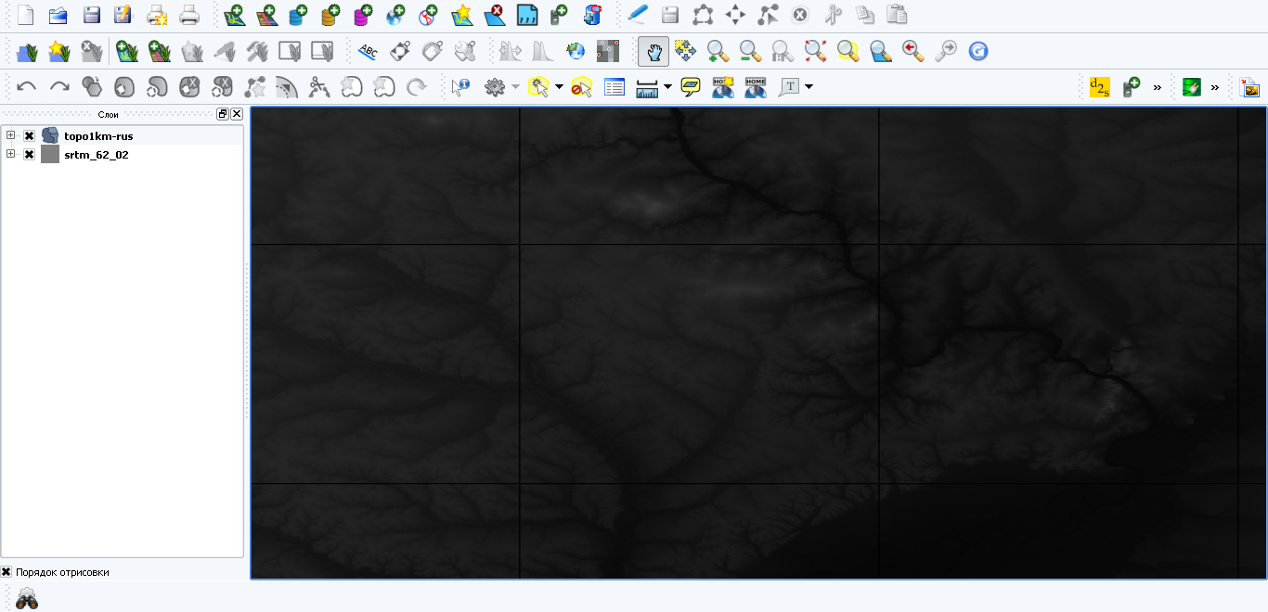Activate the Pan Map tool
The height and width of the screenshot is (612, 1268).
653,51
